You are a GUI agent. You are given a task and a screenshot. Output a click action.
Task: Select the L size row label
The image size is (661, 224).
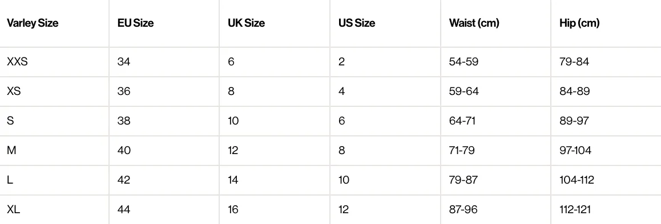click(x=10, y=180)
